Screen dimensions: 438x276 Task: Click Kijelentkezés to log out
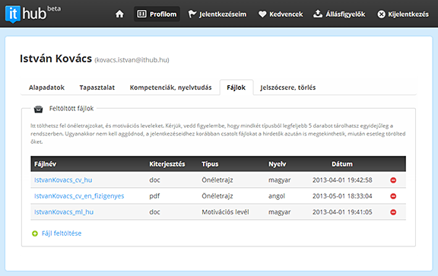403,14
